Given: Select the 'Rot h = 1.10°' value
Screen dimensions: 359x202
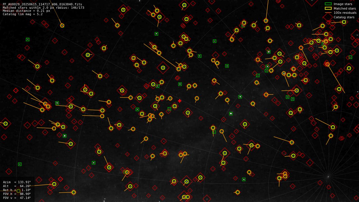Looking at the screenshot, I should point(17,190).
